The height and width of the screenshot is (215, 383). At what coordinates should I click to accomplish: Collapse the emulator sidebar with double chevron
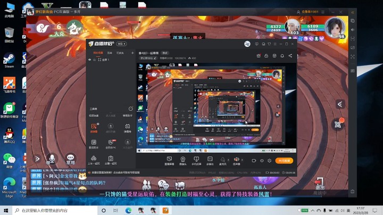[353, 12]
